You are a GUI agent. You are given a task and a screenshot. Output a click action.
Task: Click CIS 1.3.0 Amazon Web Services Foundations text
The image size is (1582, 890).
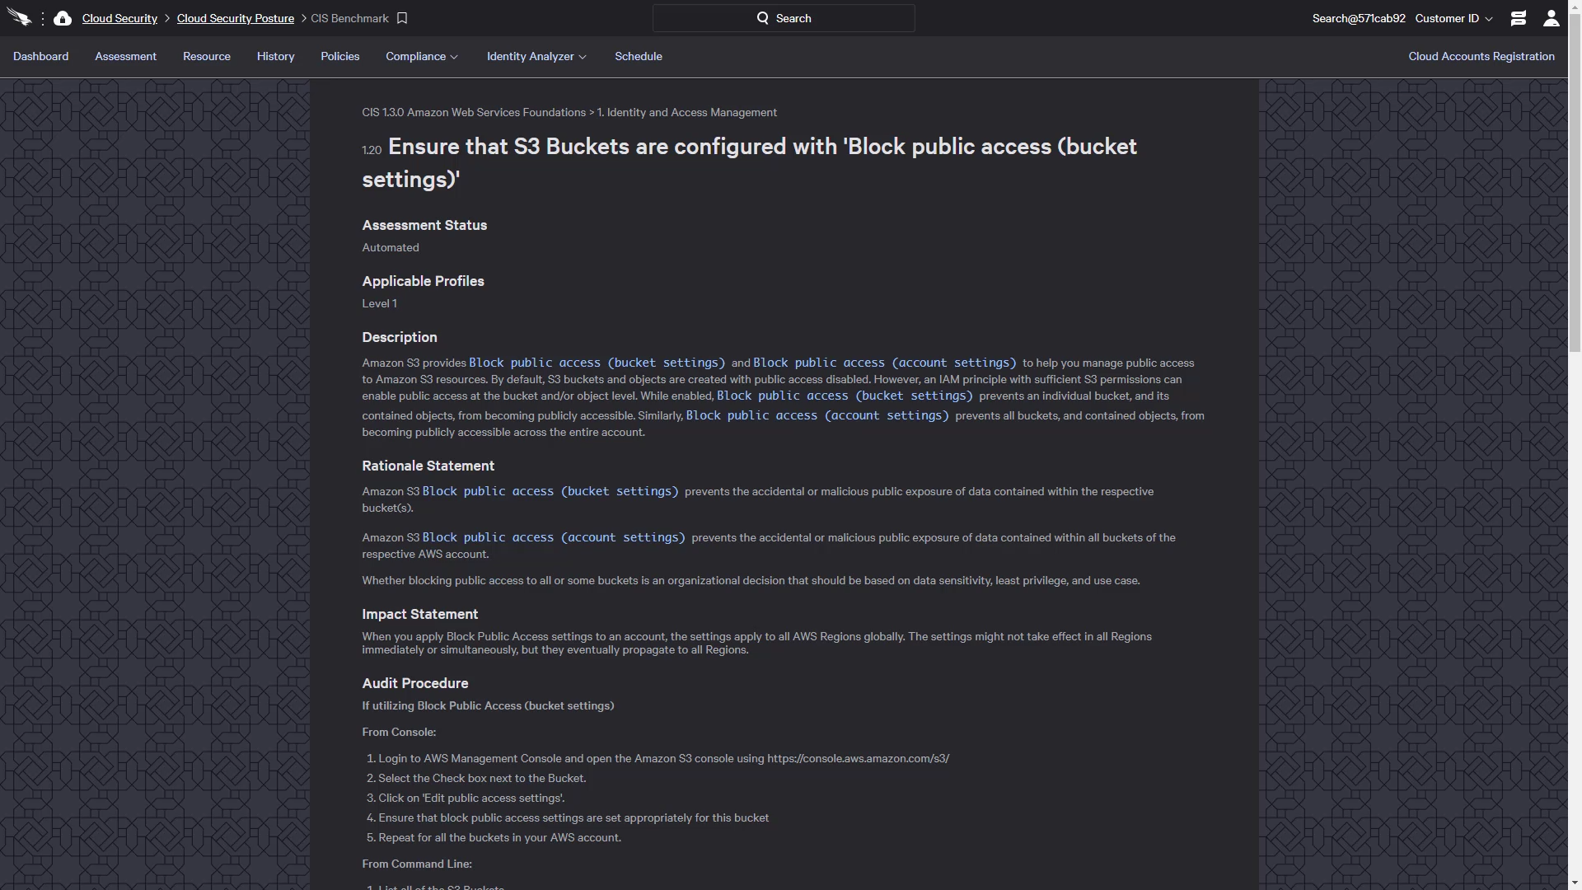[474, 112]
